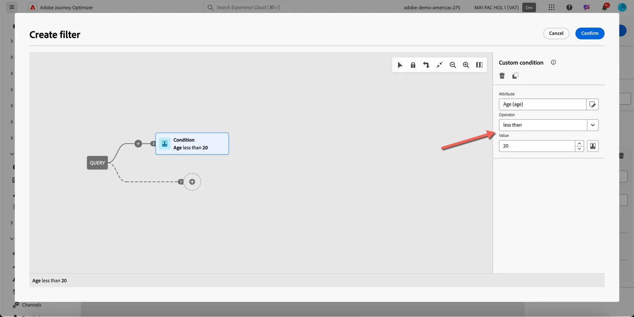Open personalization picker beside Value field
634x317 pixels.
tap(593, 146)
